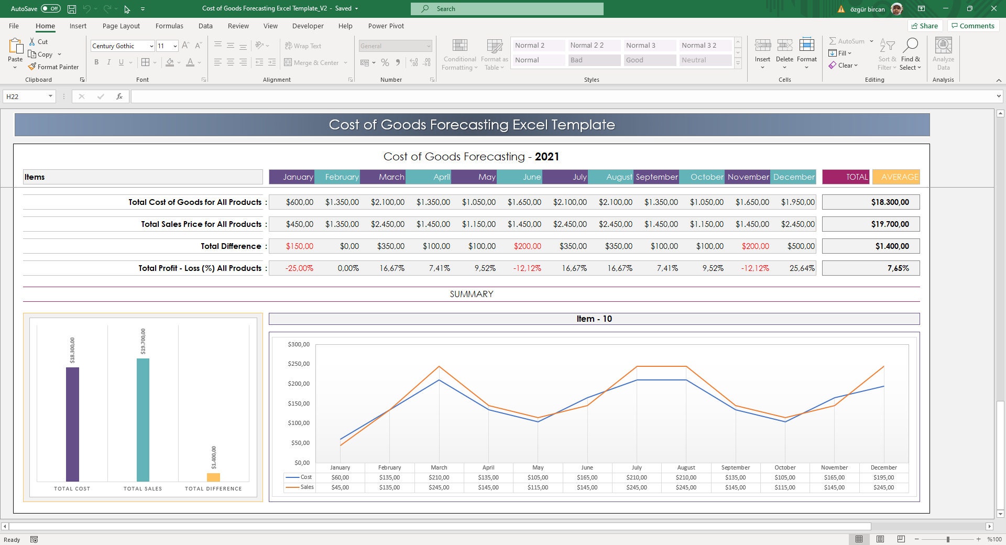The width and height of the screenshot is (1006, 545).
Task: Click the Comments button
Action: click(x=973, y=26)
